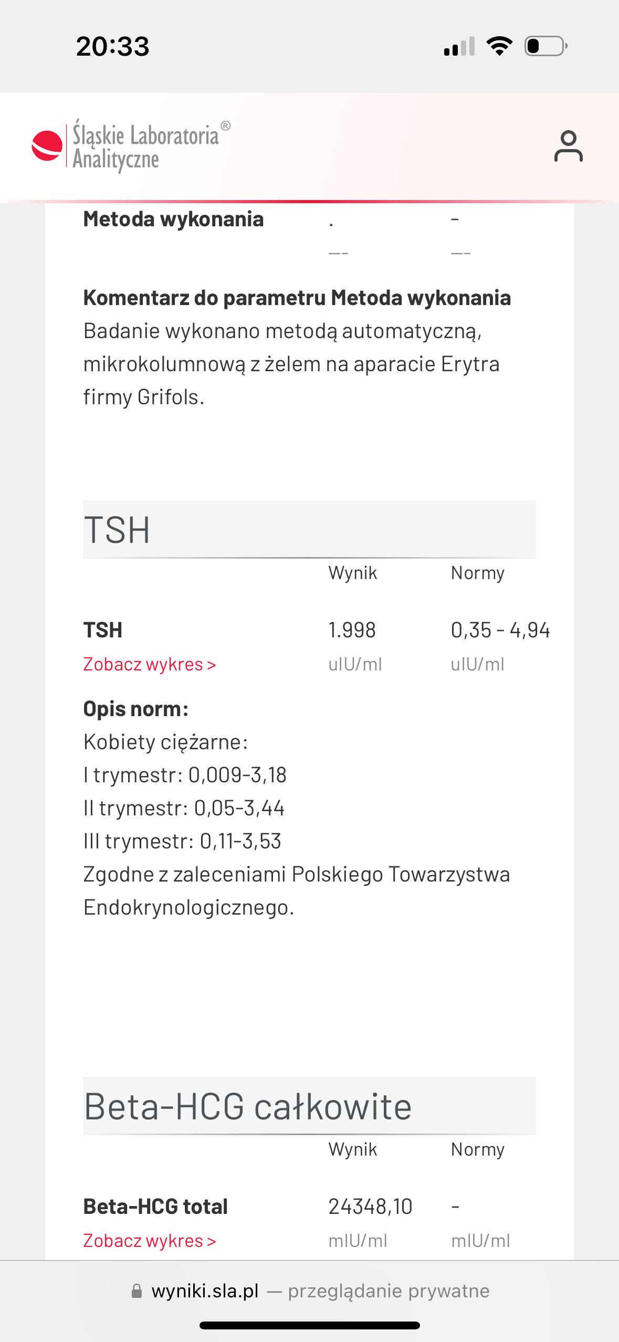Tap the Beta-HCG całkowite section header
This screenshot has height=1342, width=619.
[309, 1106]
